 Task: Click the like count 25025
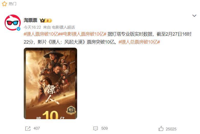pyautogui.click(x=171, y=129)
